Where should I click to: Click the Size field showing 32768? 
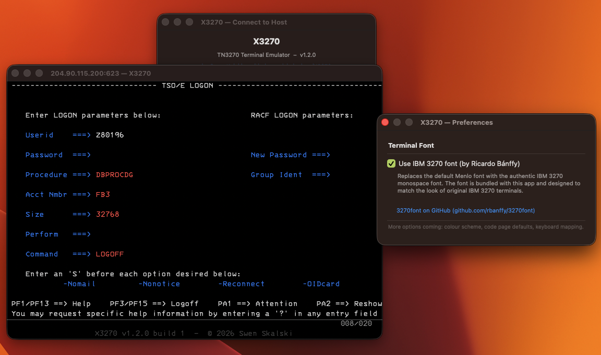coord(107,214)
